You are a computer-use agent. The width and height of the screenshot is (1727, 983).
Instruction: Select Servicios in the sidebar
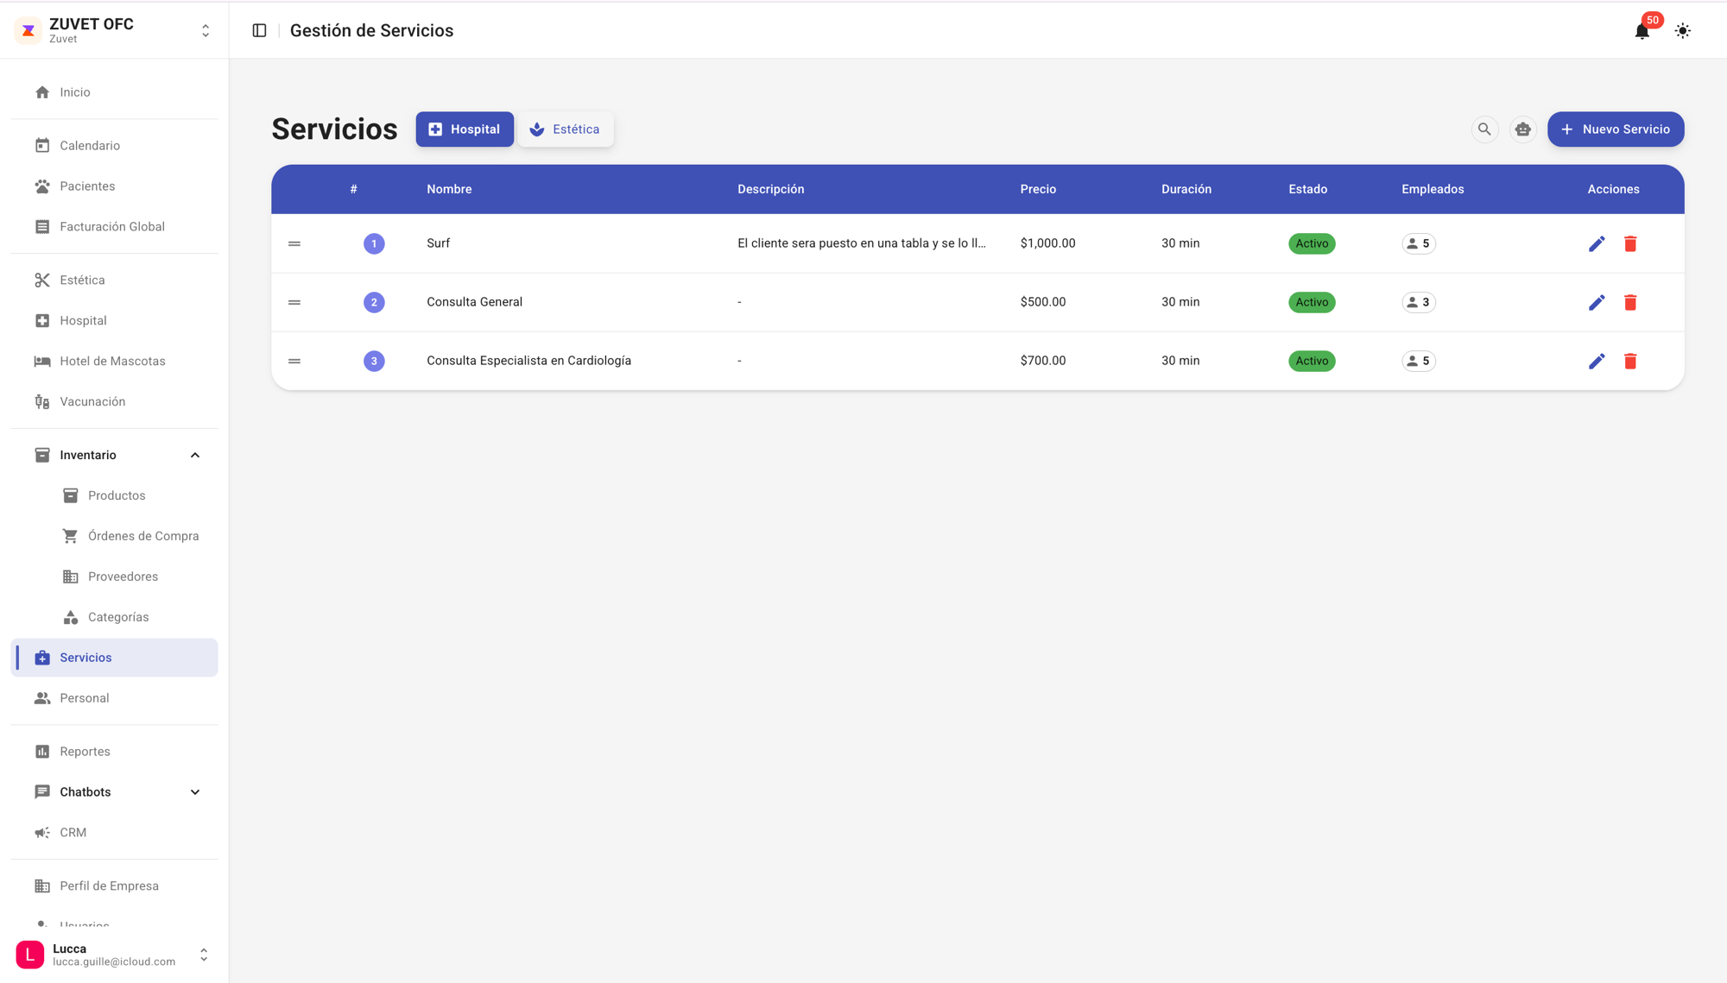[114, 658]
